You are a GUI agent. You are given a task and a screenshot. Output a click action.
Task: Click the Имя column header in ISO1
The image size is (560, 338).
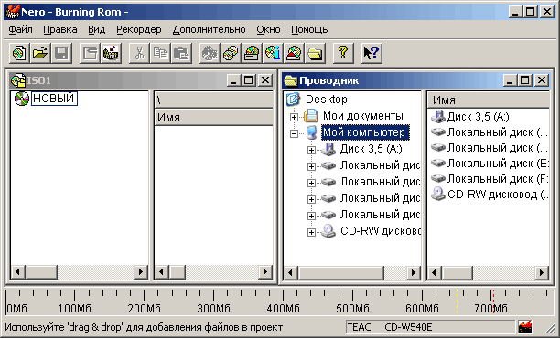pos(213,117)
